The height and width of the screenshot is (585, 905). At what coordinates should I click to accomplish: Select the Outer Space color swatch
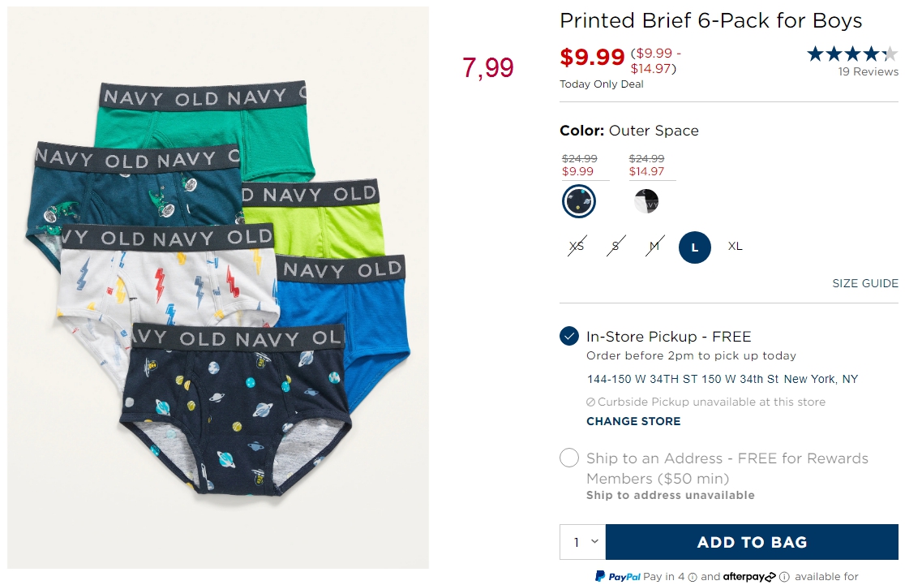coord(579,201)
